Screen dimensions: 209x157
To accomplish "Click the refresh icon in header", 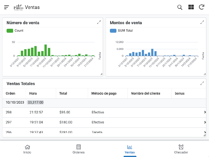I will click(x=202, y=7).
